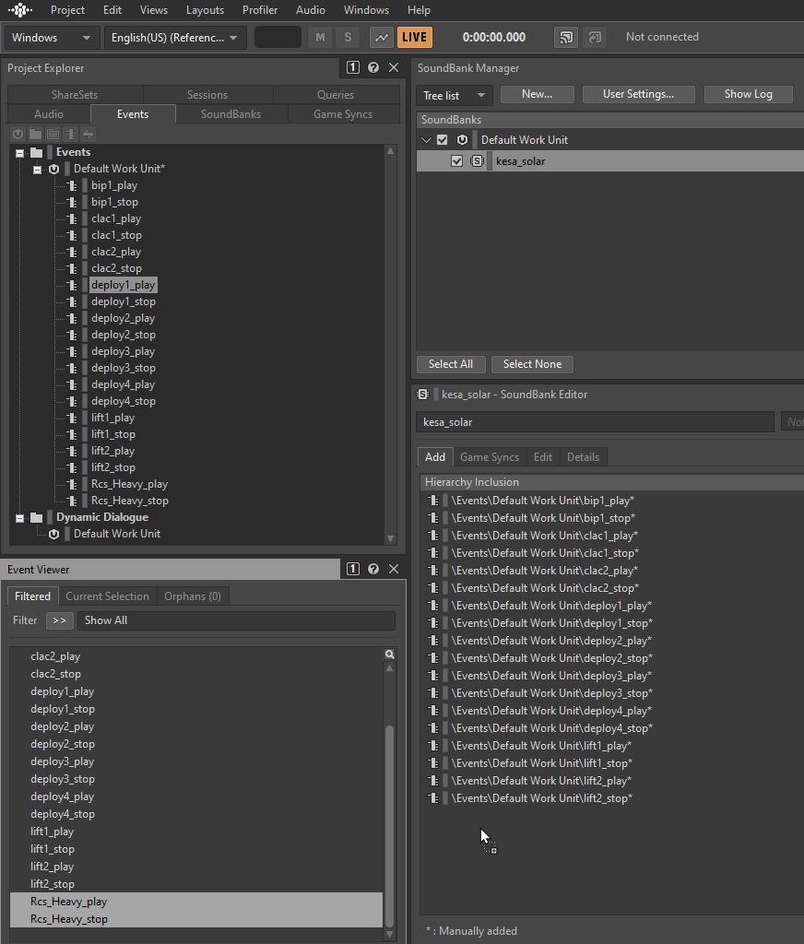Toggle the LIVE edit button
The image size is (804, 944).
tap(415, 38)
